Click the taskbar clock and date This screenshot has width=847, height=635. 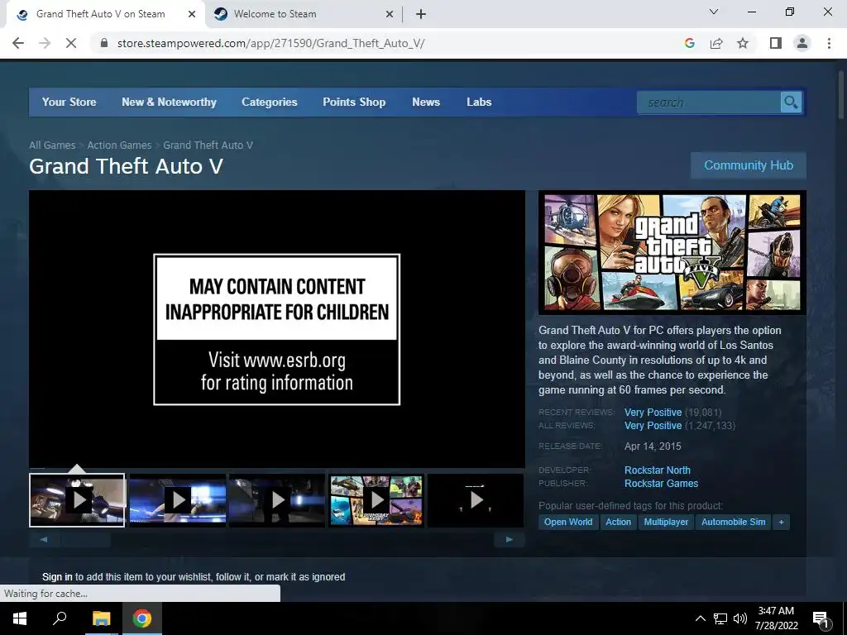776,618
